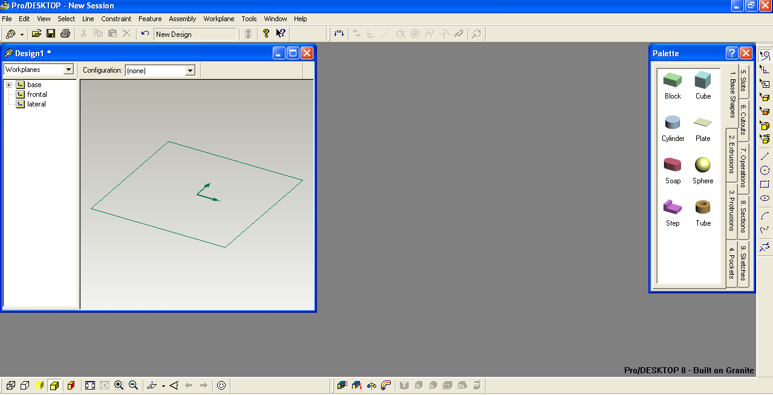Toggle shaded display mode
This screenshot has height=395, width=773.
(x=54, y=385)
